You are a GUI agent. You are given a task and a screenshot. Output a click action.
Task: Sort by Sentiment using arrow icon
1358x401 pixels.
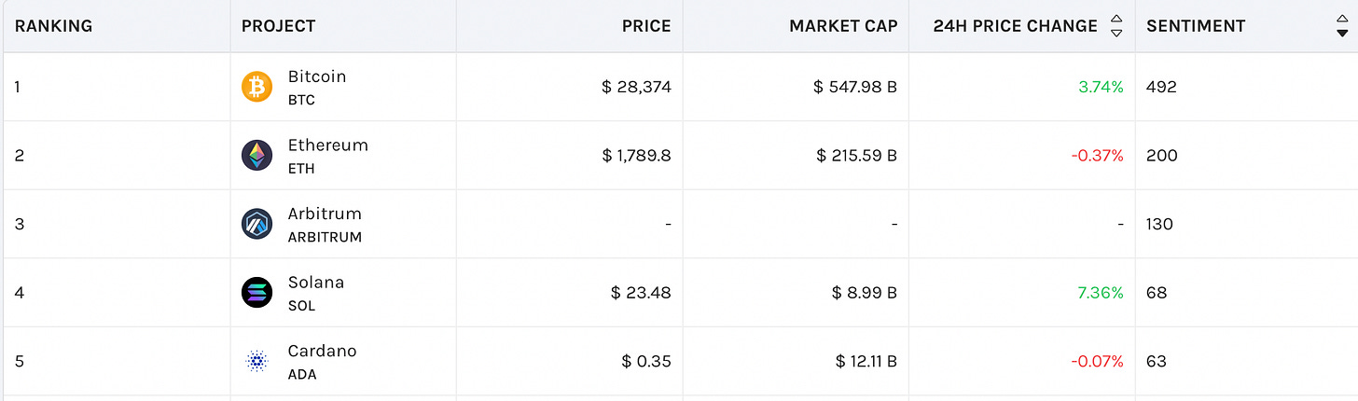(x=1342, y=26)
